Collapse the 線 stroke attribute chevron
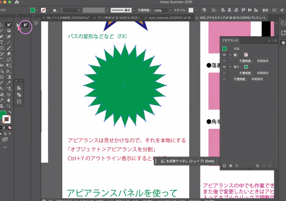The image size is (286, 201). (x=230, y=55)
